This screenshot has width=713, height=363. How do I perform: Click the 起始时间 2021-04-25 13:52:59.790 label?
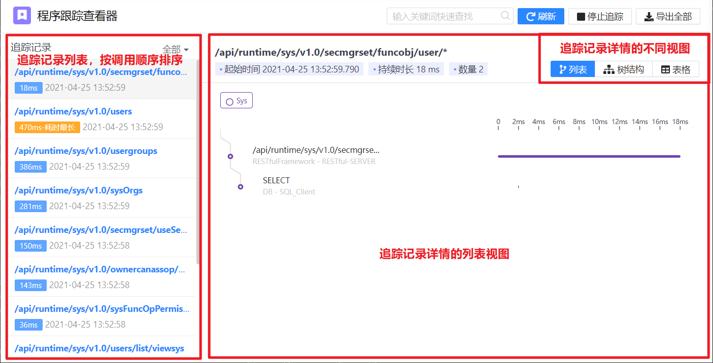[x=289, y=69]
